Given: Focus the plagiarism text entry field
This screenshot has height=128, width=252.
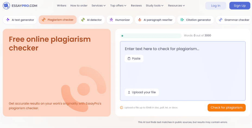Looking at the screenshot, I should tap(183, 71).
